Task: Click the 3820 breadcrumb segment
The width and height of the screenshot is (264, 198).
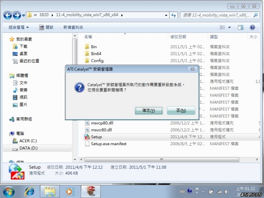Action: [44, 15]
